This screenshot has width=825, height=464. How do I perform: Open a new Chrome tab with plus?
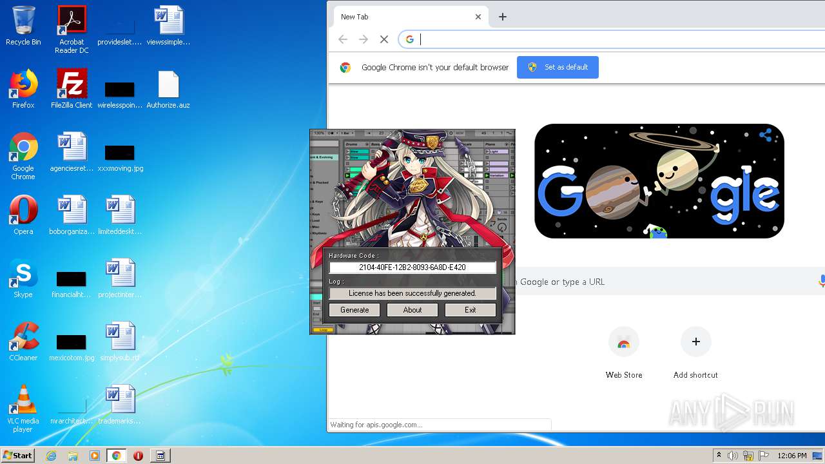pos(503,17)
